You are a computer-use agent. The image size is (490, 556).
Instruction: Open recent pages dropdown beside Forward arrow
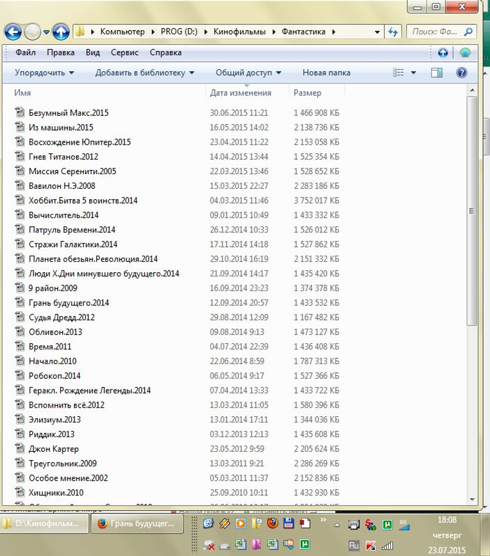47,32
